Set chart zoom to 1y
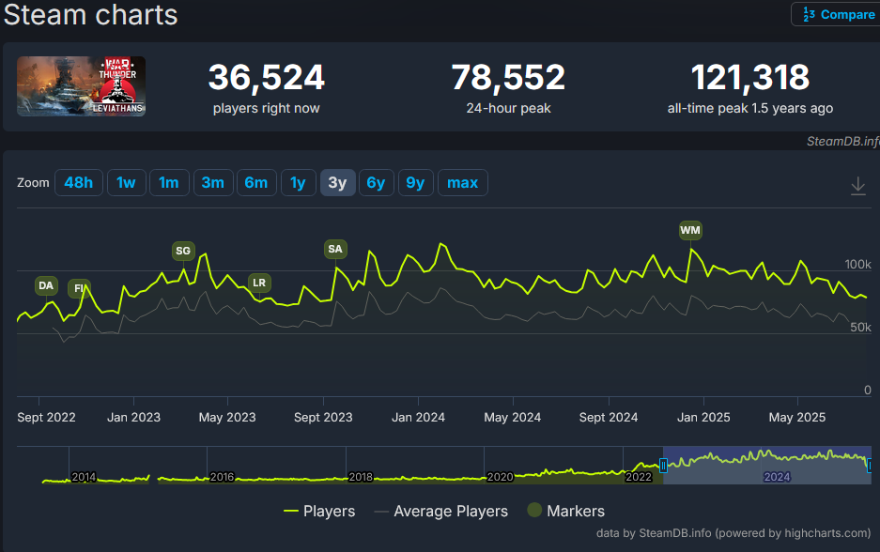Viewport: 880px width, 552px height. click(298, 183)
